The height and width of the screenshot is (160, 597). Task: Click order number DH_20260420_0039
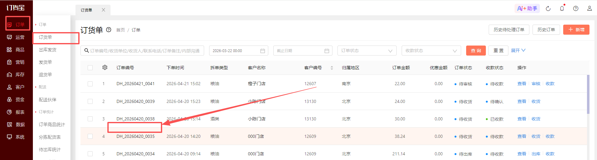(136, 101)
